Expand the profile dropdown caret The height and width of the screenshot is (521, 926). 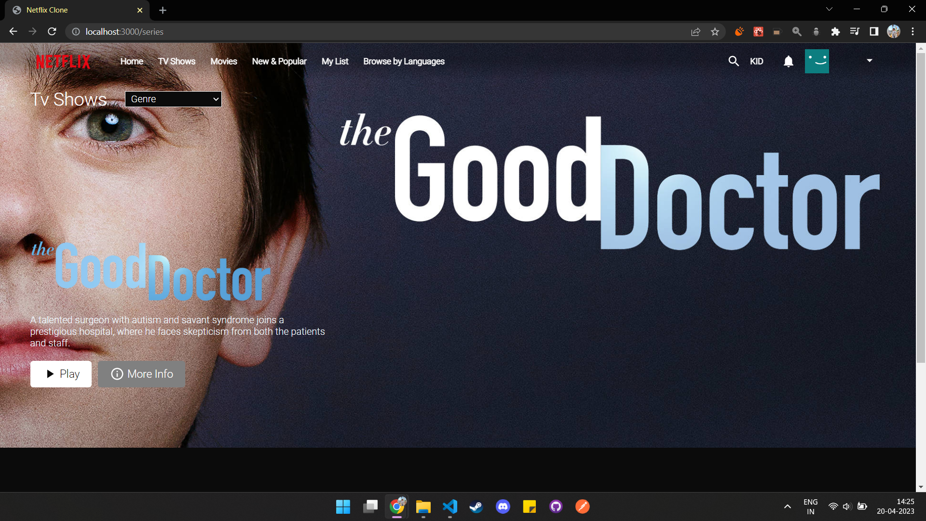[870, 61]
